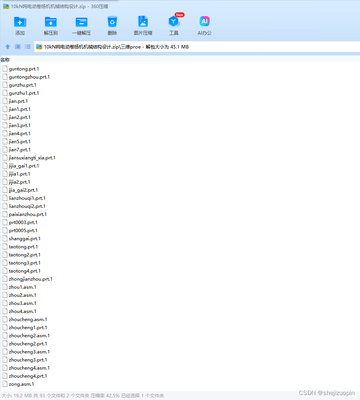Click the 删除 (Delete) trash icon
The height and width of the screenshot is (400, 360).
pyautogui.click(x=112, y=22)
